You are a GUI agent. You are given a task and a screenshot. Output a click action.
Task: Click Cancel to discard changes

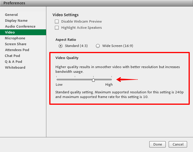[178, 144]
